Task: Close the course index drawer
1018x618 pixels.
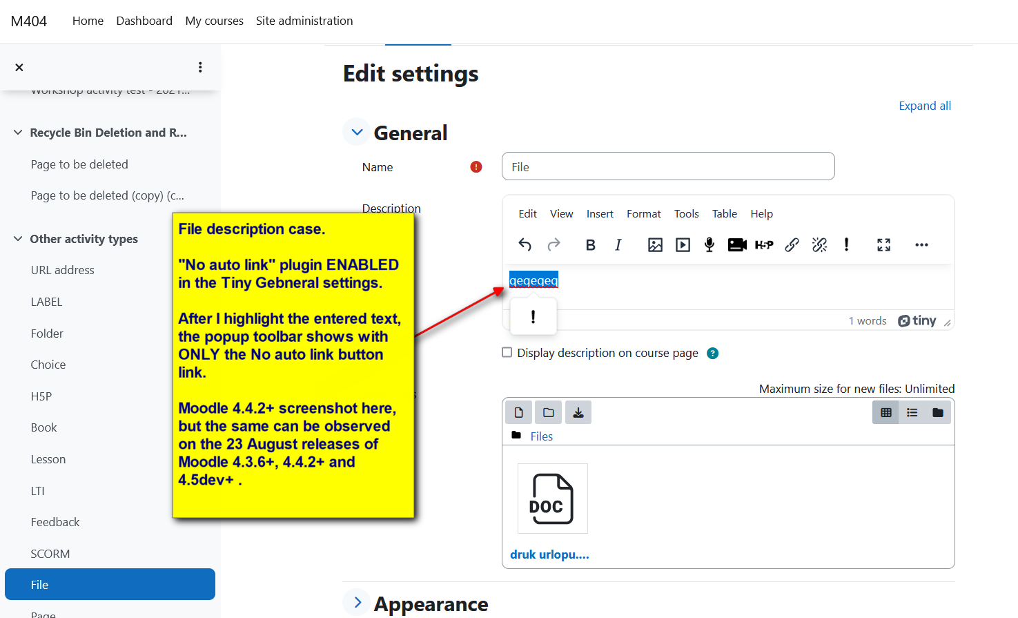Action: (19, 67)
